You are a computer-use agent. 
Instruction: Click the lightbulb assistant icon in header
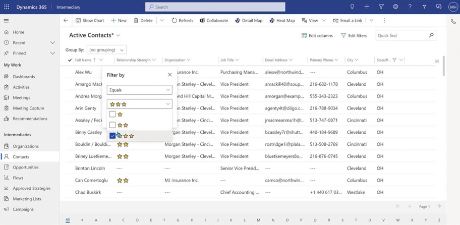(x=353, y=7)
